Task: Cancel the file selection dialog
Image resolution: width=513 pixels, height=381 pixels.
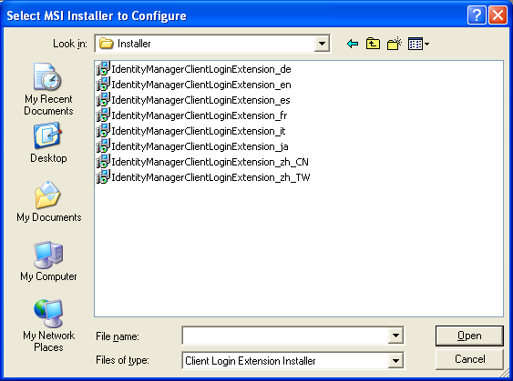Action: [x=469, y=359]
